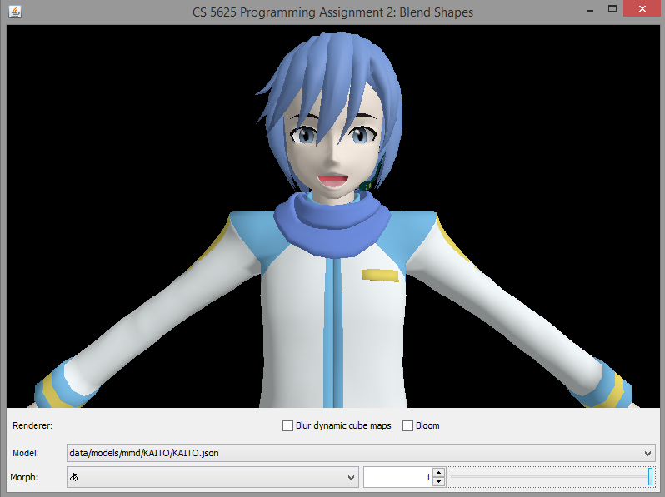Click the yellow badge on the jacket
The height and width of the screenshot is (497, 665).
click(x=380, y=275)
